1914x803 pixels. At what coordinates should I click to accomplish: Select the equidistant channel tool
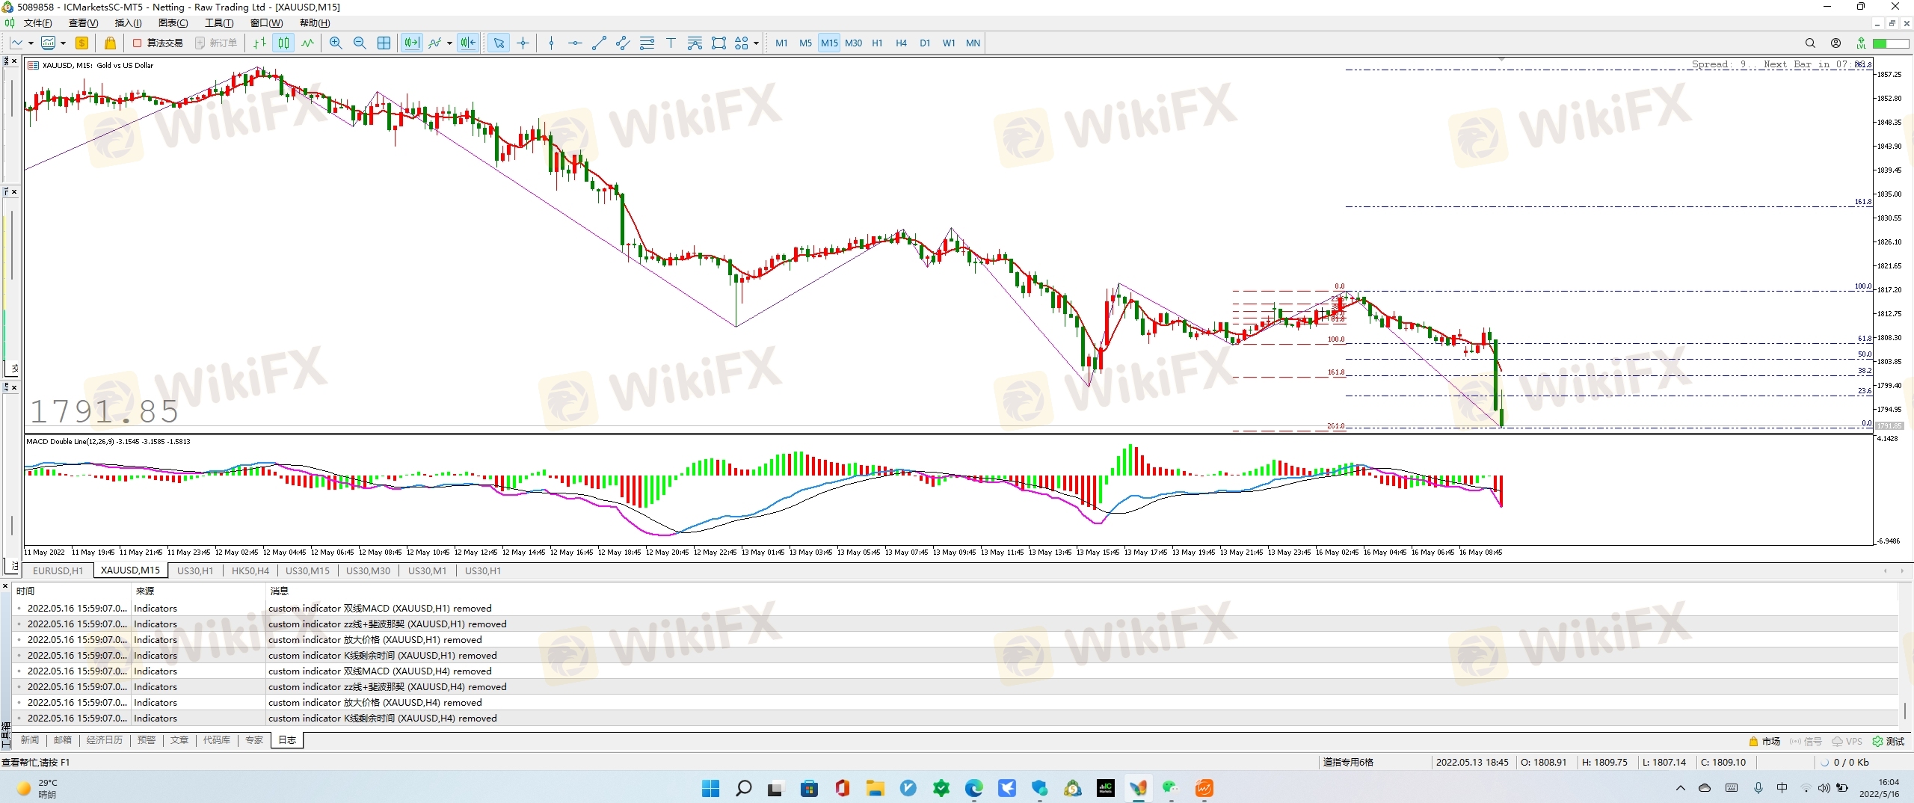click(623, 43)
